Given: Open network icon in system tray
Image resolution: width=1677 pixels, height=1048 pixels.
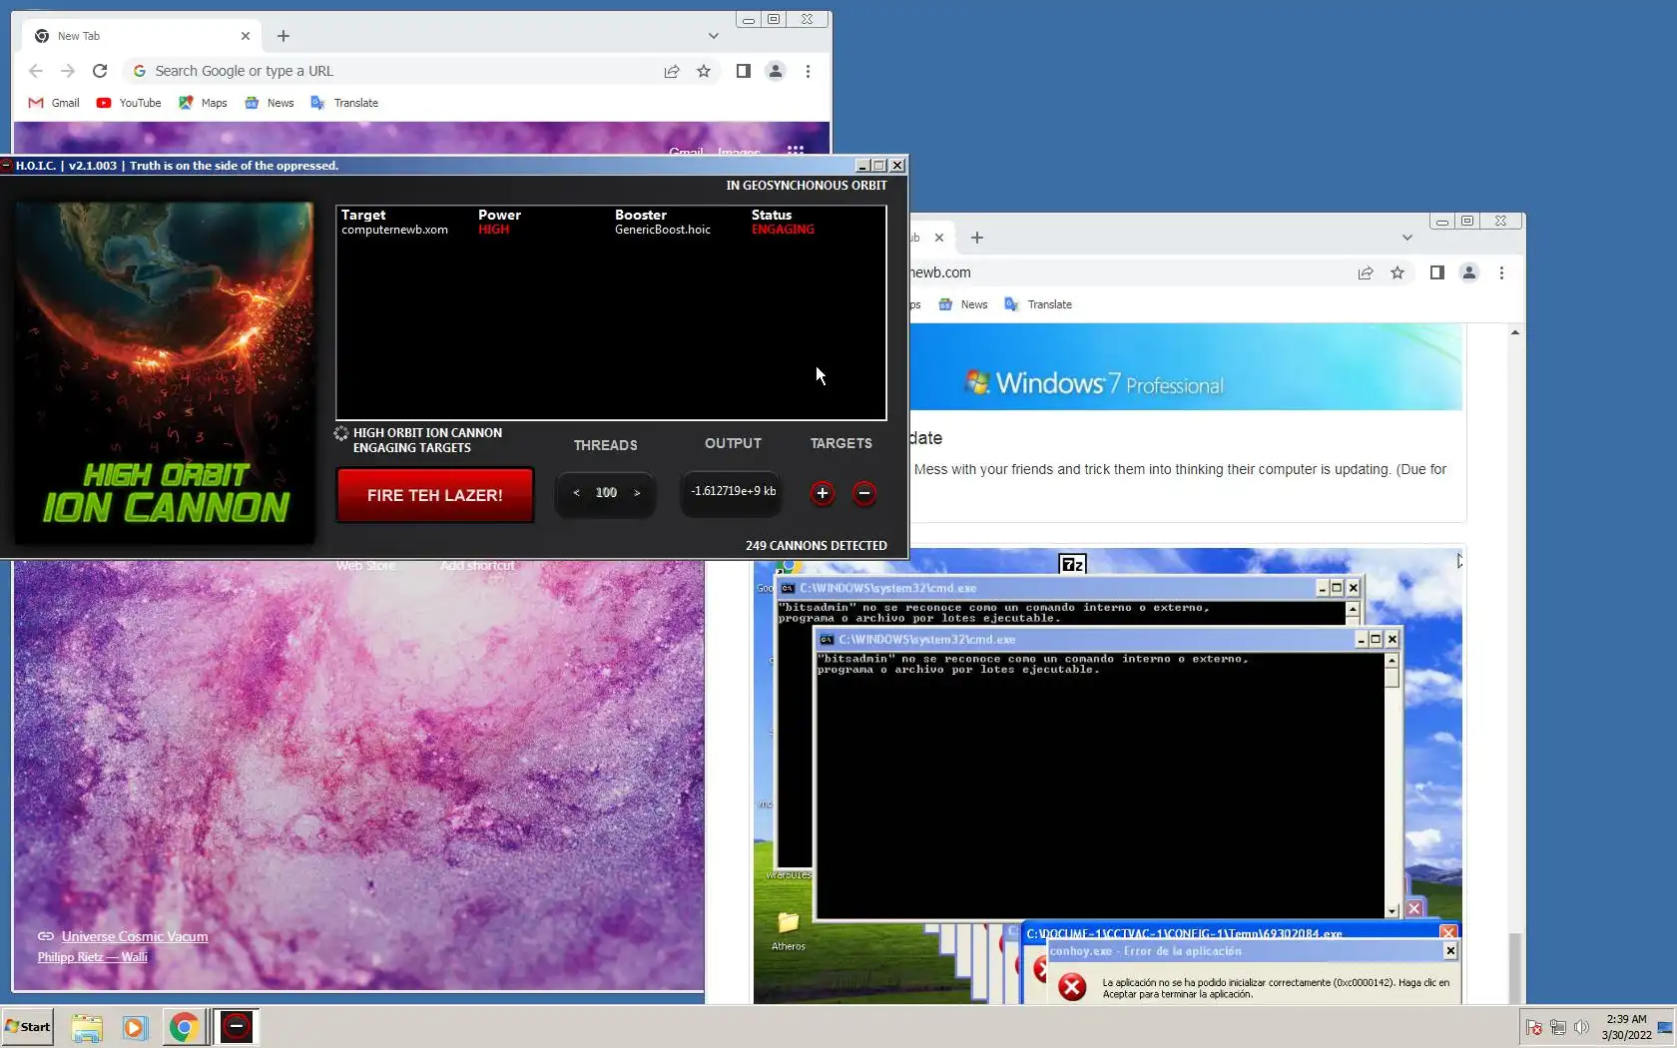Looking at the screenshot, I should (1557, 1027).
